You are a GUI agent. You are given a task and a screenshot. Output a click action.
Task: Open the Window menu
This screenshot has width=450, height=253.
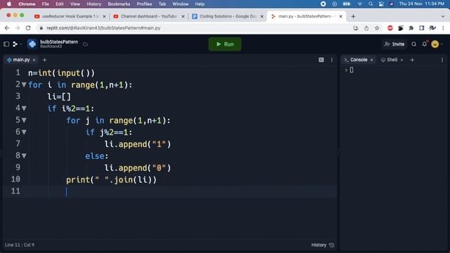tap(180, 4)
